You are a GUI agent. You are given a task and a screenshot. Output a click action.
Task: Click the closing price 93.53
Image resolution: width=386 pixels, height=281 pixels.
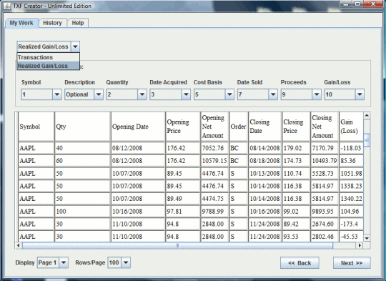click(x=296, y=237)
